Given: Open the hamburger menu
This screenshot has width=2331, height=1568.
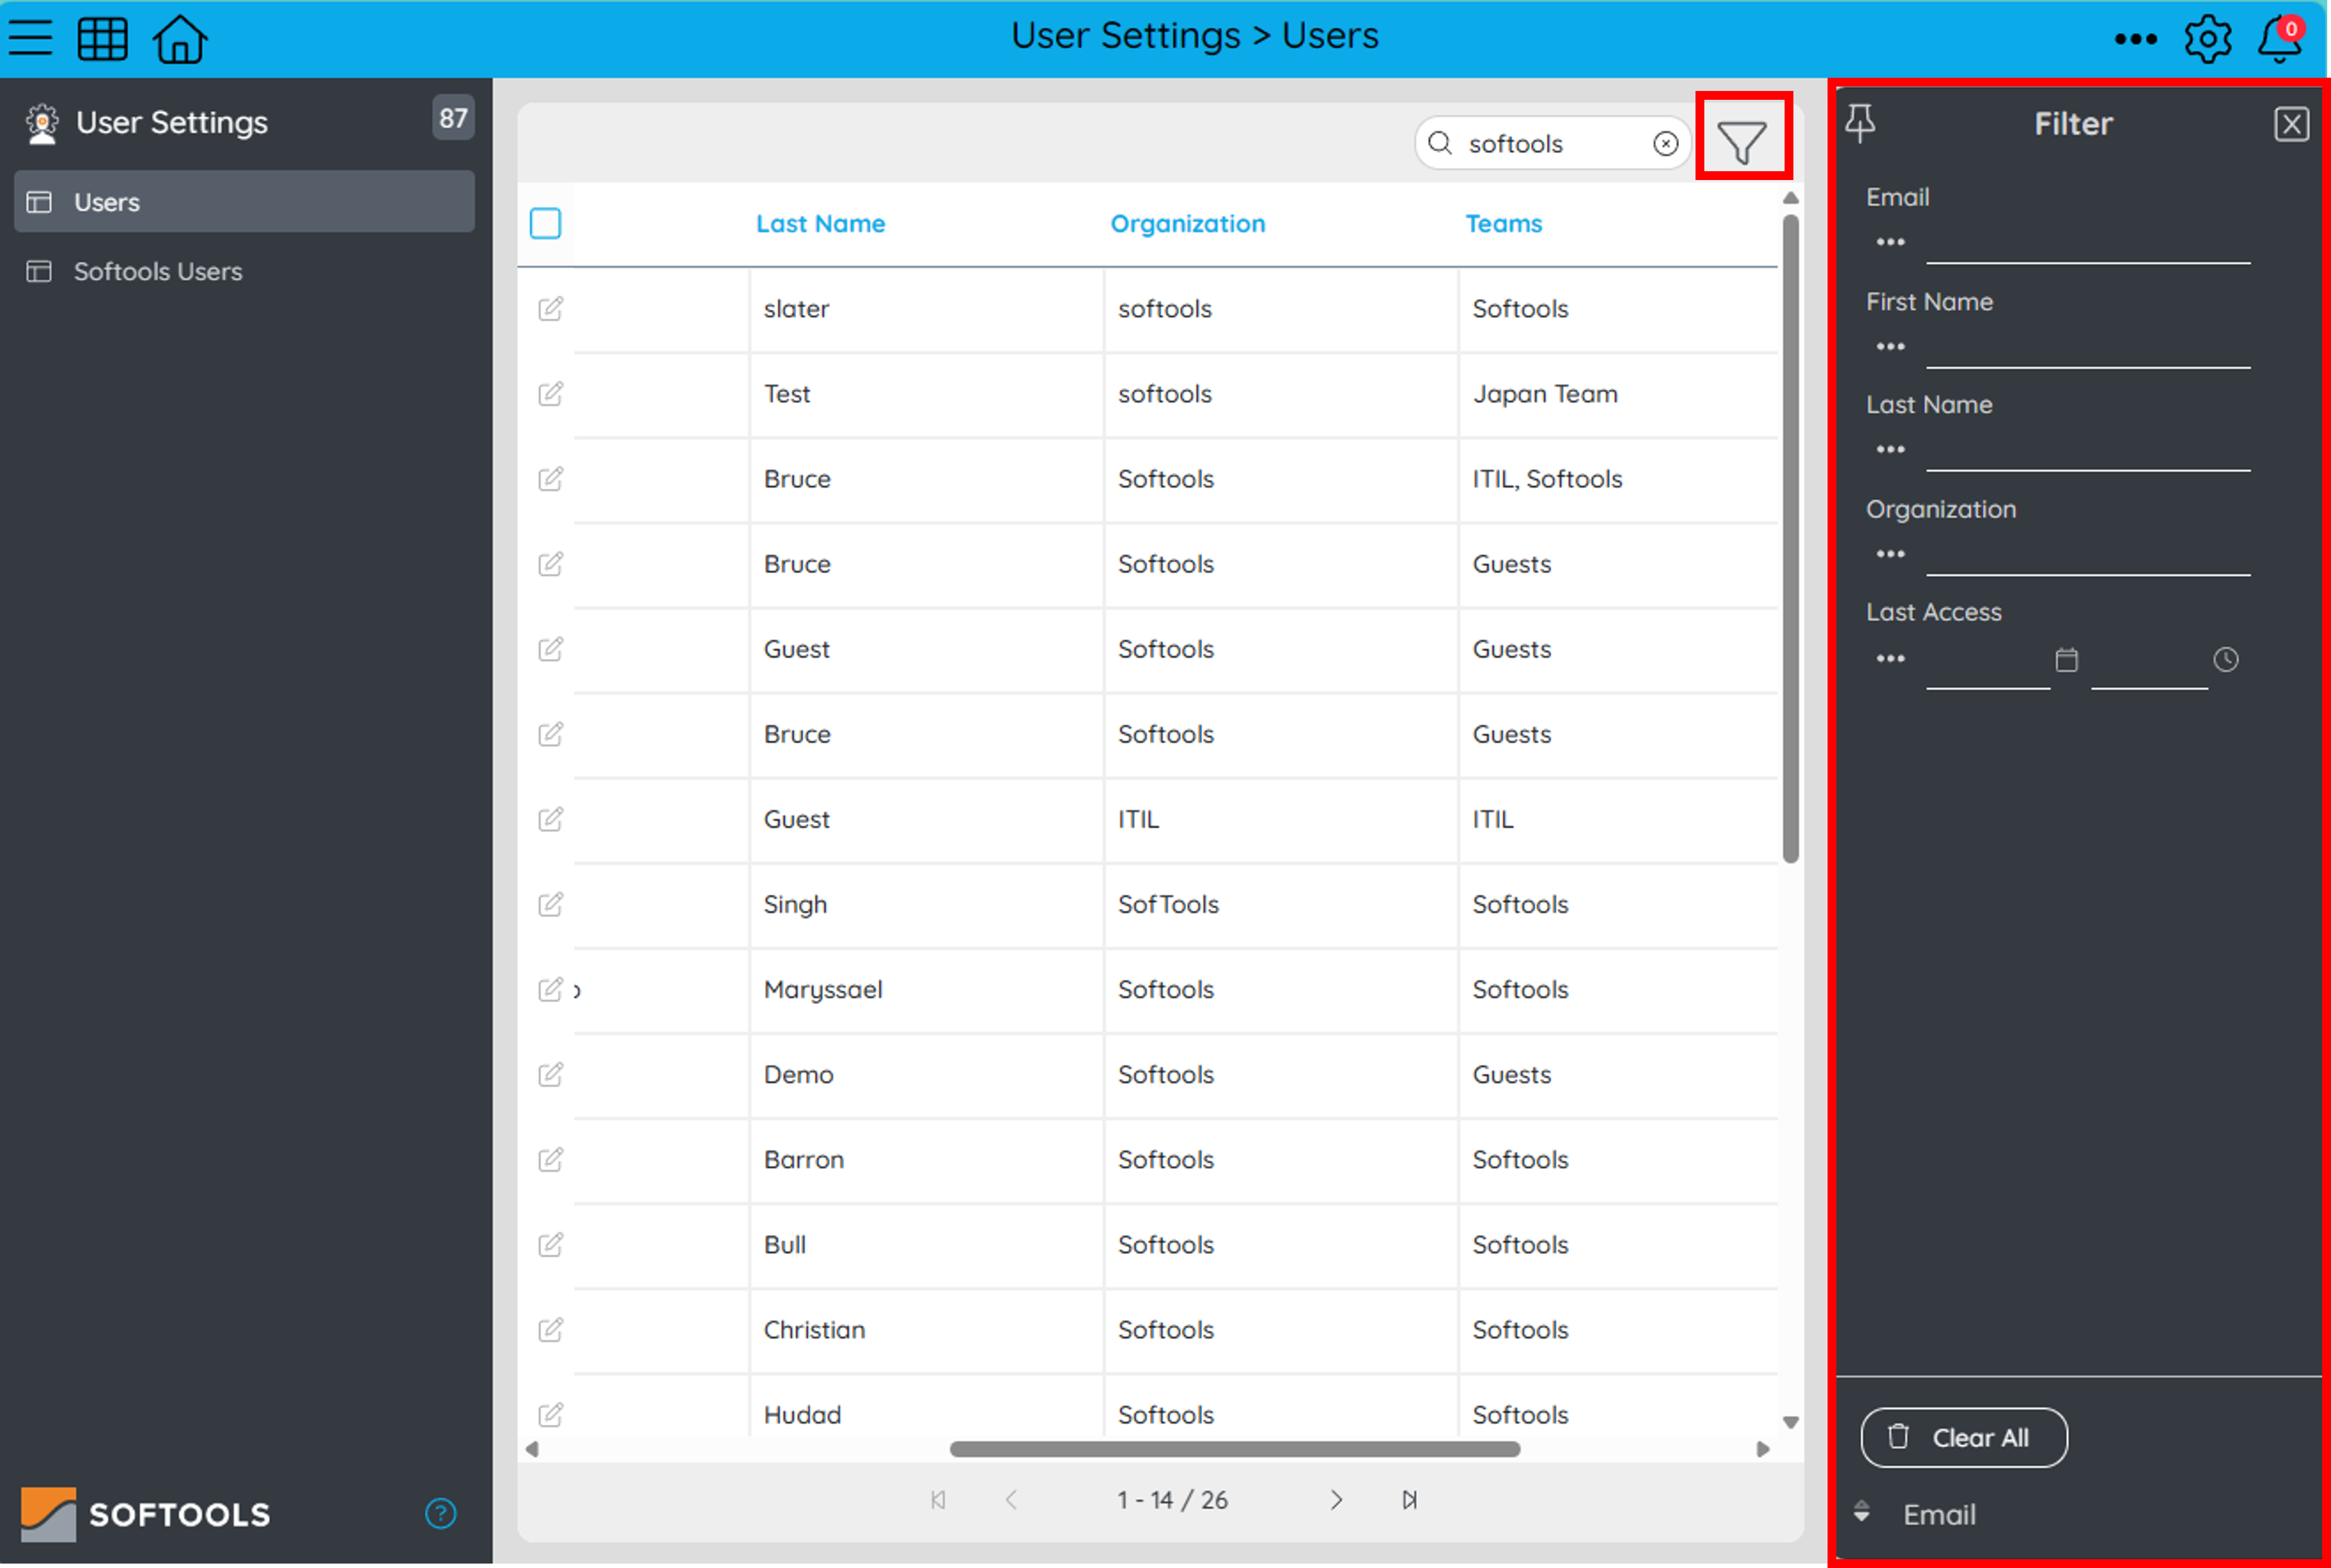Looking at the screenshot, I should point(30,38).
